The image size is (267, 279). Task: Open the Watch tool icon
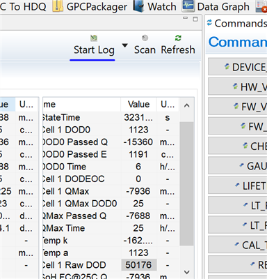138,6
